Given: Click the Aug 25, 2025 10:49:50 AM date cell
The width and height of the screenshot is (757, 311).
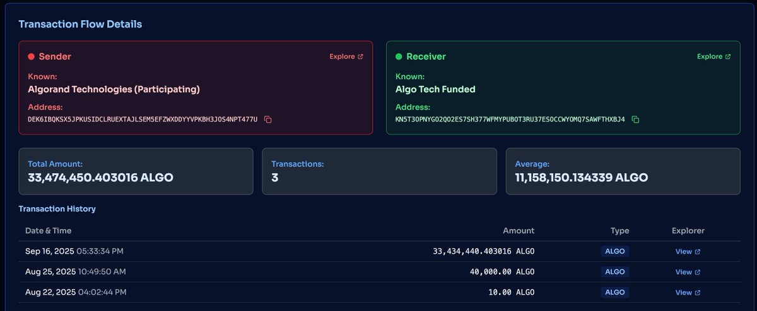Looking at the screenshot, I should pyautogui.click(x=76, y=272).
